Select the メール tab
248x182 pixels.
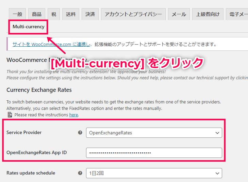[x=179, y=14]
